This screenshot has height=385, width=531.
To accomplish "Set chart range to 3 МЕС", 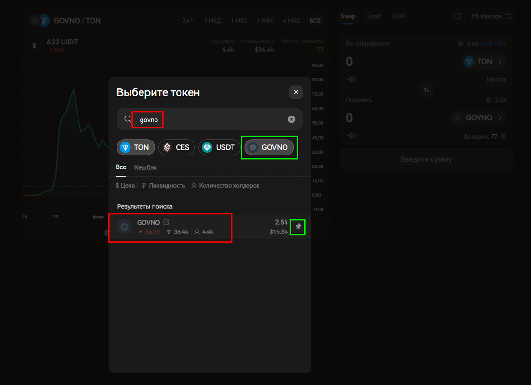I will (x=265, y=21).
